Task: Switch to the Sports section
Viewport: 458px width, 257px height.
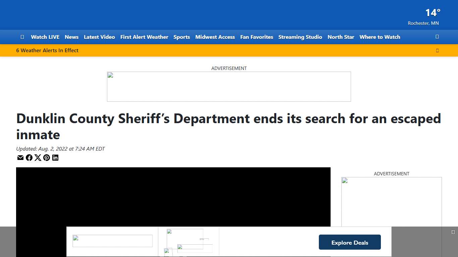Action: pos(182,37)
